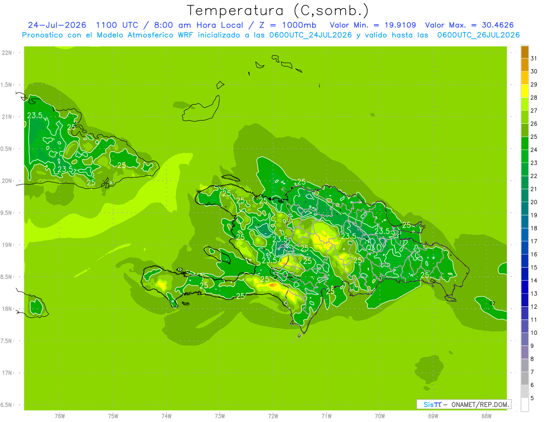Click the "Valor Min. = 19.9109" value
The width and height of the screenshot is (546, 422).
pyautogui.click(x=373, y=25)
